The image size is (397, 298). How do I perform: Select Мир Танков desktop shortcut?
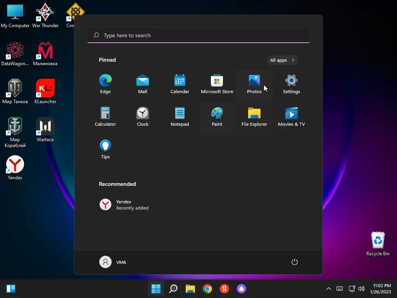(15, 92)
